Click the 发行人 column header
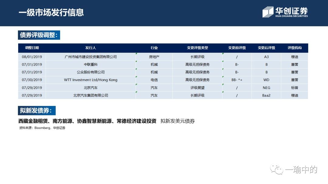This screenshot has height=184, width=328. tap(91, 48)
